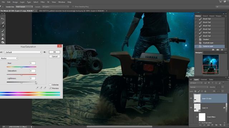The width and height of the screenshot is (229, 128).
Task: Open the layer blend mode dropdown showing Normal
Action: tap(199, 87)
